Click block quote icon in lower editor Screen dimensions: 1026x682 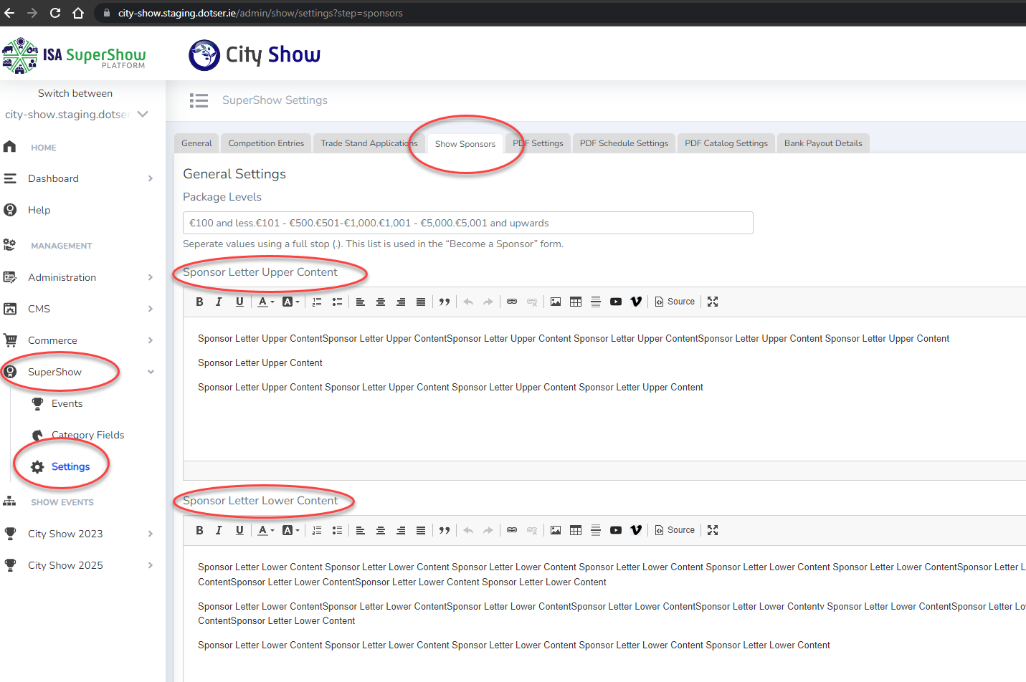pos(445,530)
